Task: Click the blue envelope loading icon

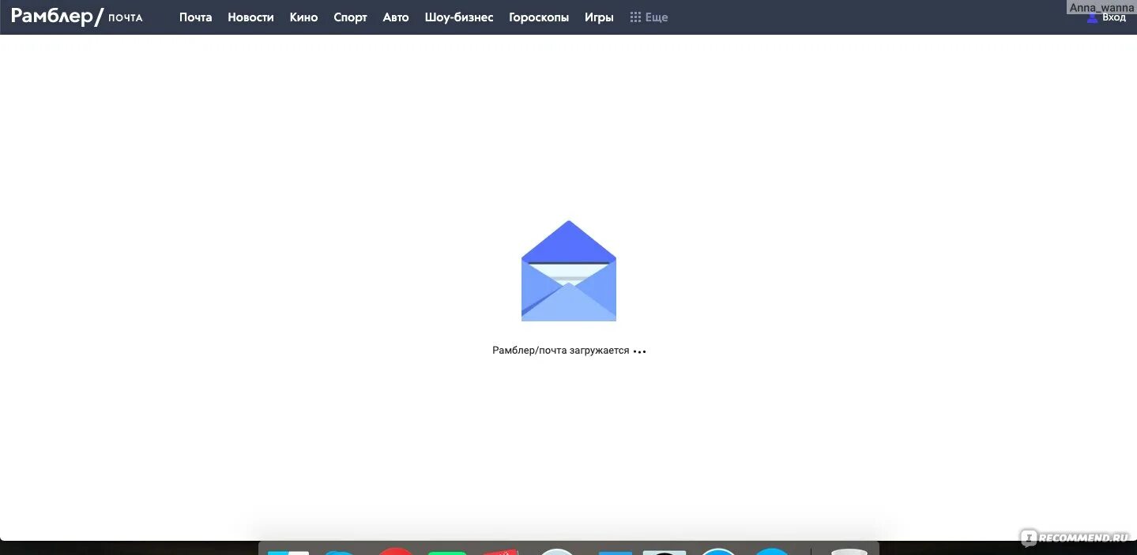Action: tap(569, 271)
